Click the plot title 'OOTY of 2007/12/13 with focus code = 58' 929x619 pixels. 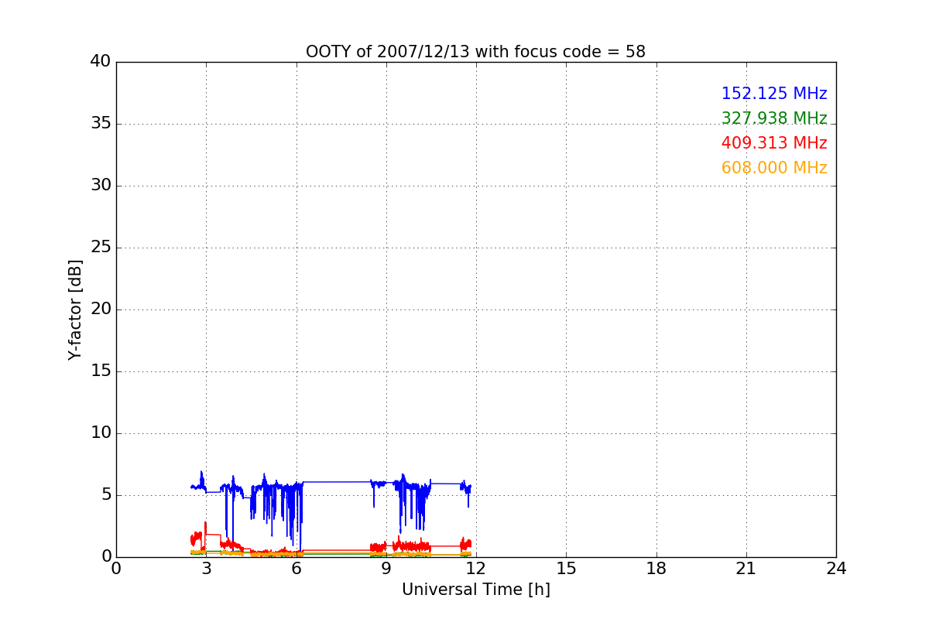coord(475,52)
